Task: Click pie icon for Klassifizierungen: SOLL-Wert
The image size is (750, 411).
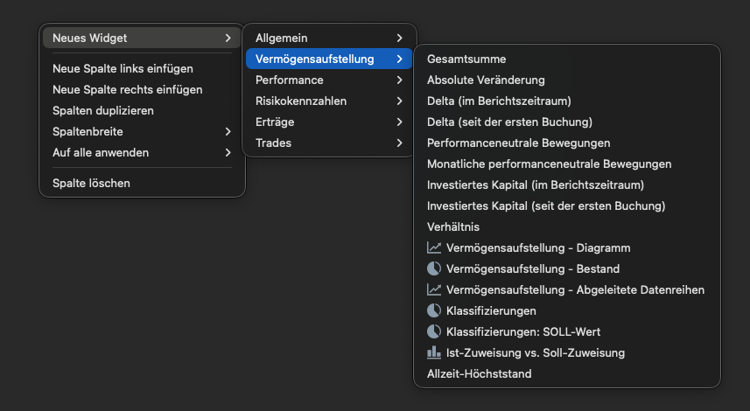Action: tap(434, 332)
